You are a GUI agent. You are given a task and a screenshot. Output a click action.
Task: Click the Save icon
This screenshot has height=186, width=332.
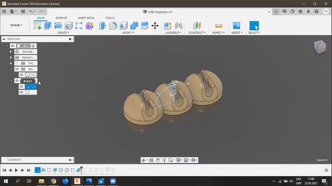(23, 11)
